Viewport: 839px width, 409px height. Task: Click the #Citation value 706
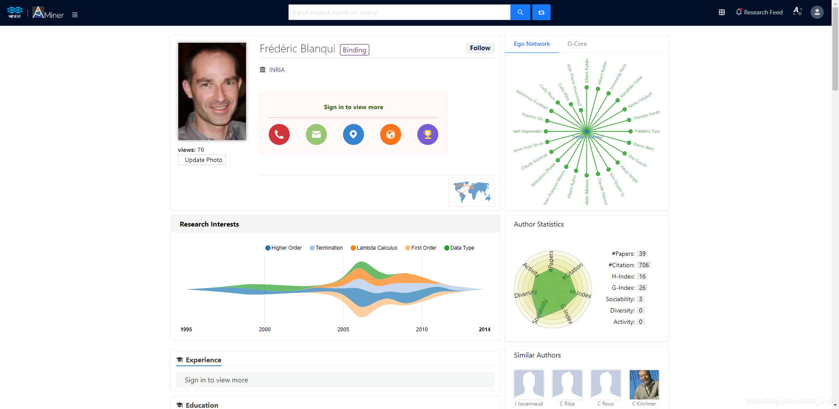(x=644, y=265)
